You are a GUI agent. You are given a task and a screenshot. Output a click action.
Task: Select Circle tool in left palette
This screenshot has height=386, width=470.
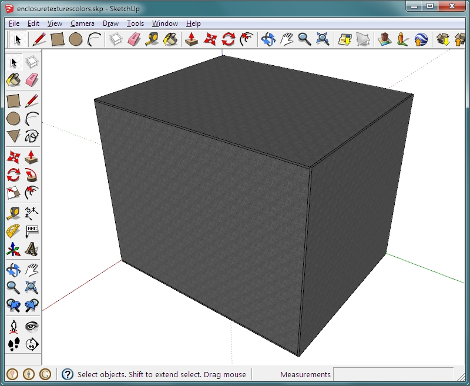(14, 119)
